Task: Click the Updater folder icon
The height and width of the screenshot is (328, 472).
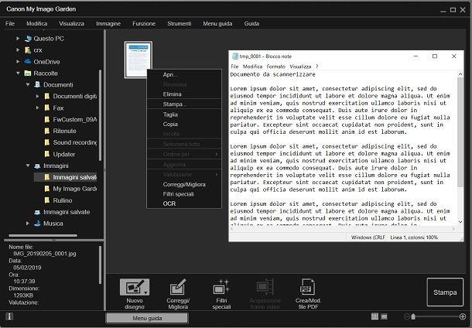Action: pyautogui.click(x=47, y=154)
